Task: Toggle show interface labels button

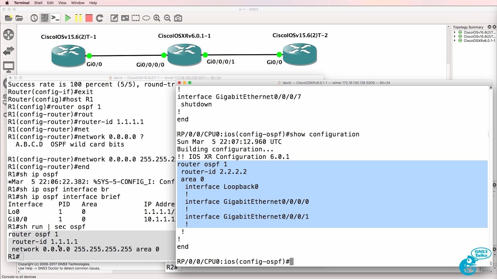Action: [45, 18]
